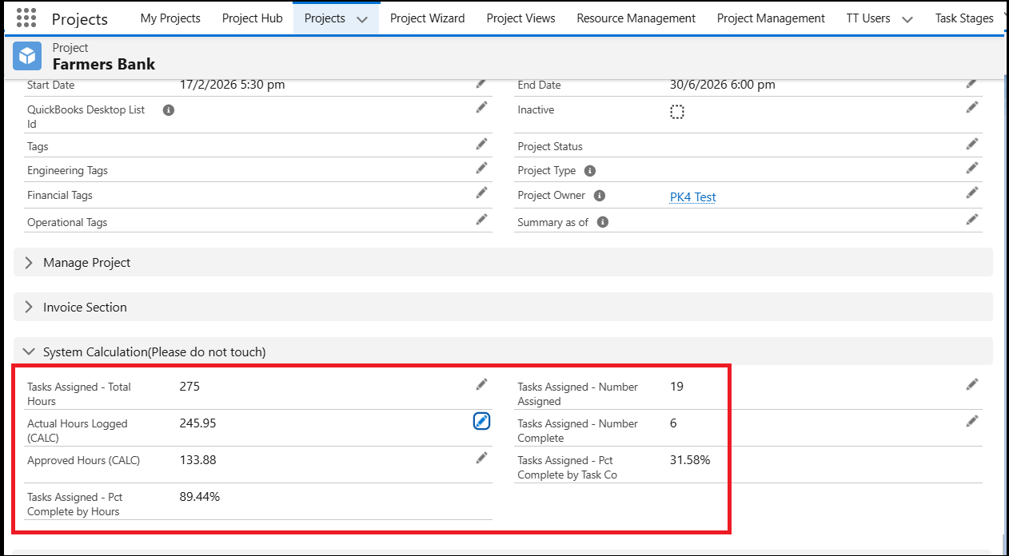Select Resource Management tab
This screenshot has height=556, width=1009.
[636, 18]
